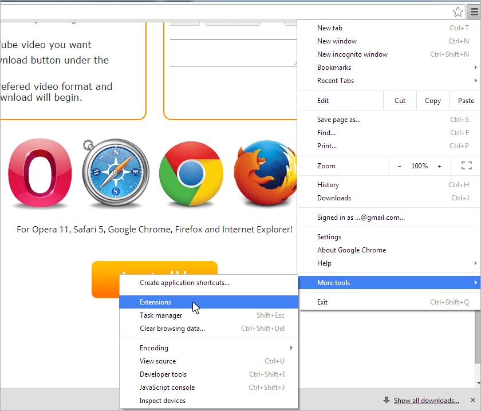
Task: Select Clear browsing data... option
Action: click(208, 329)
